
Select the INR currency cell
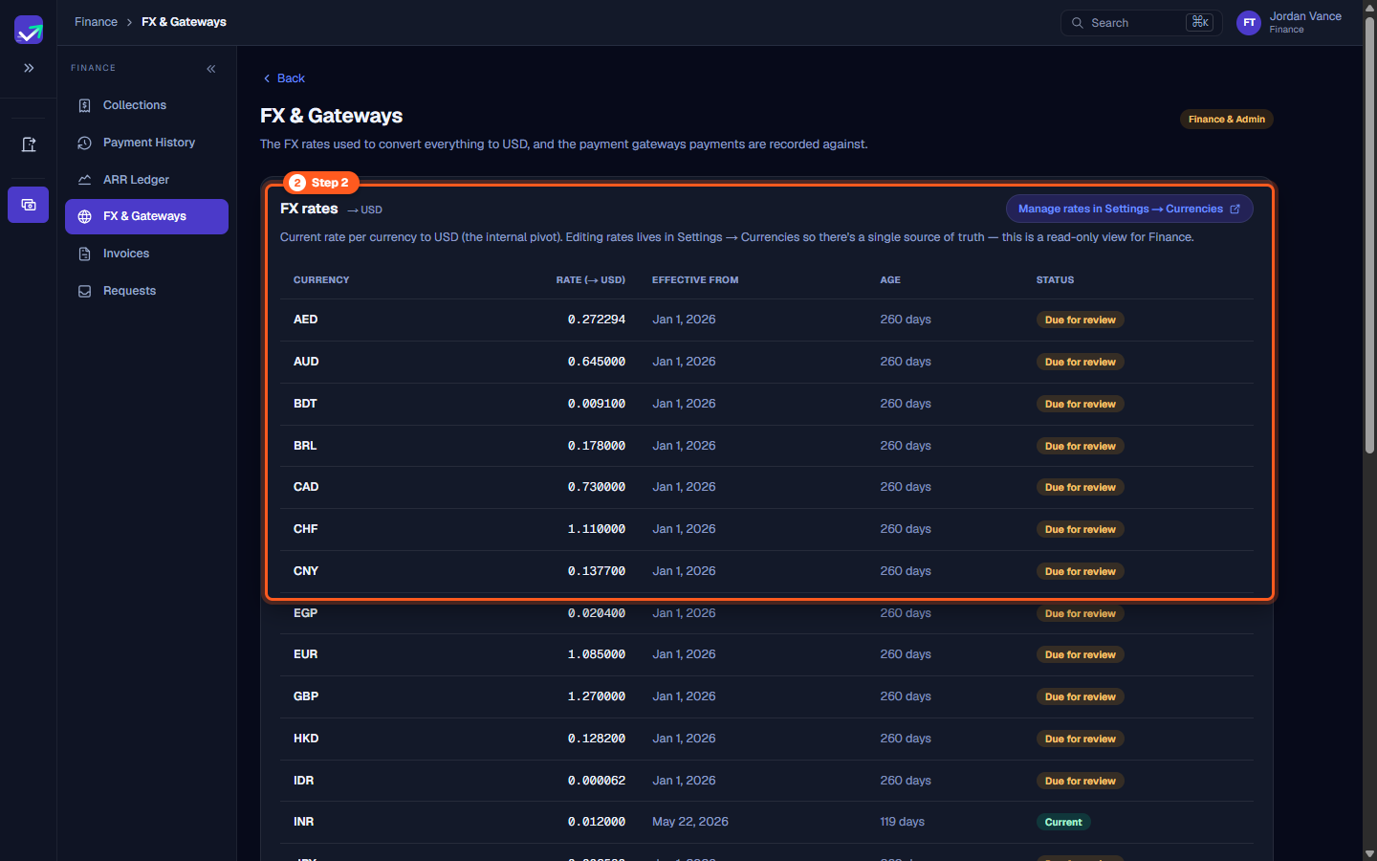[x=303, y=822]
